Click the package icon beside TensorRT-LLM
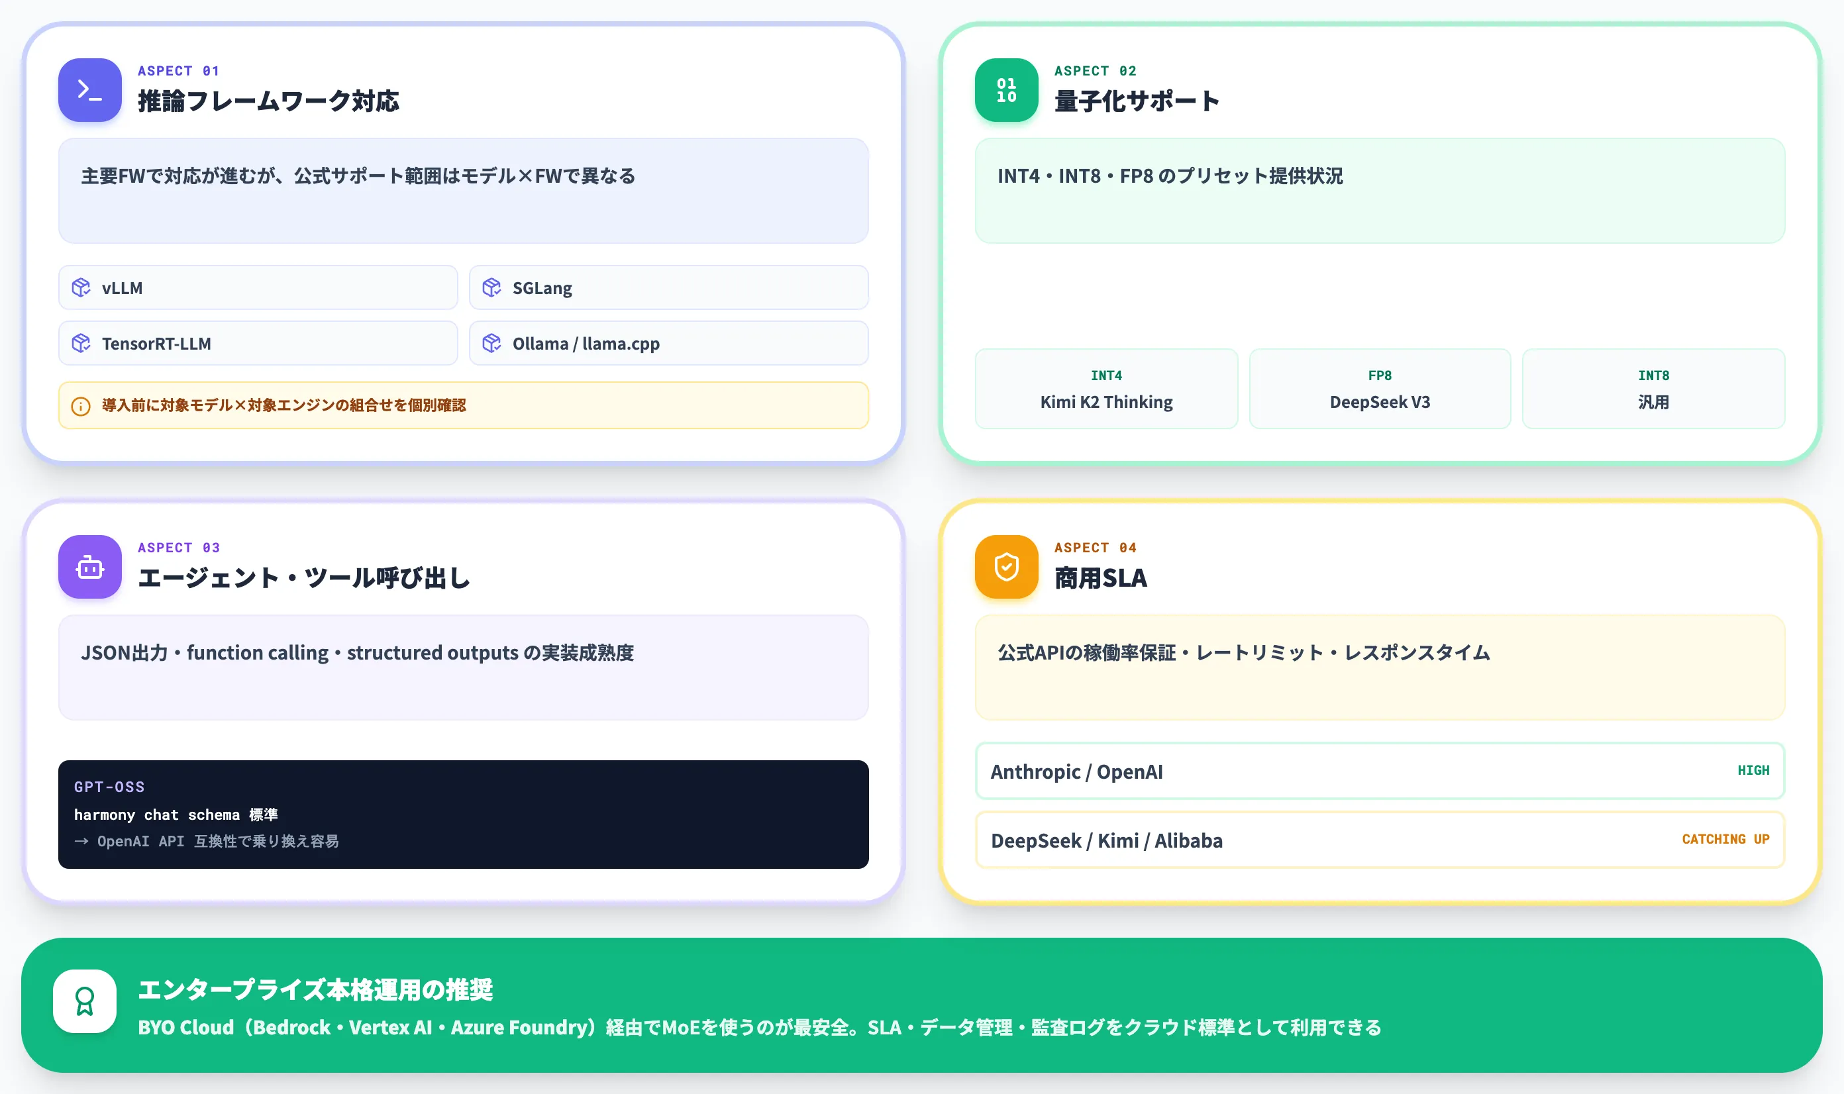 [81, 344]
